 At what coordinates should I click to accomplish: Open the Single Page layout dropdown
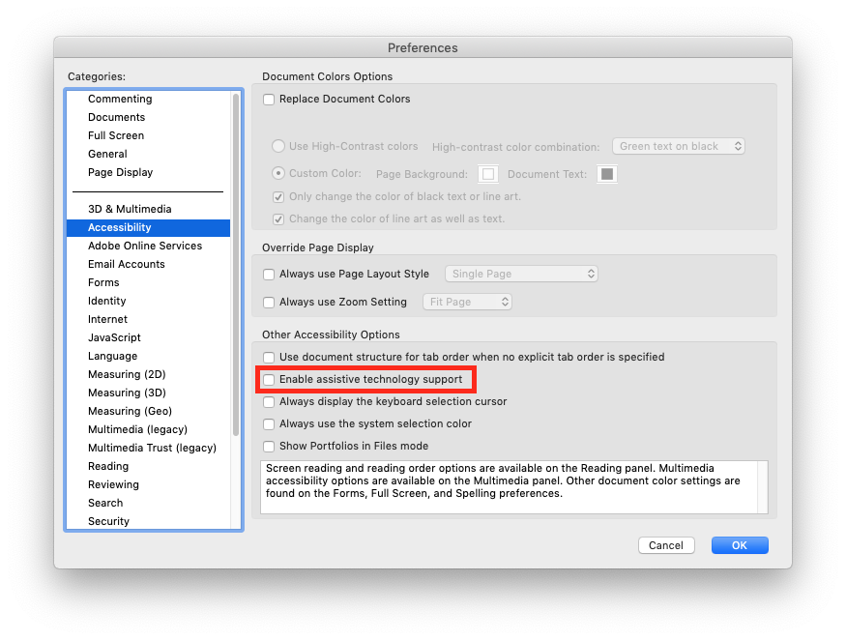[x=521, y=274]
